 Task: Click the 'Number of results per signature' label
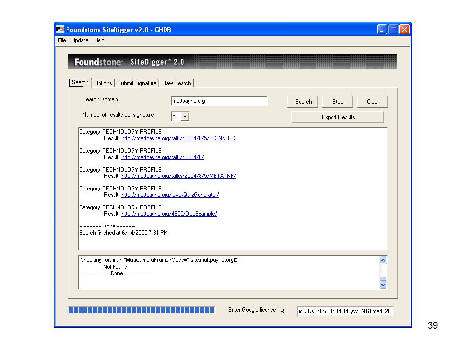coord(118,115)
